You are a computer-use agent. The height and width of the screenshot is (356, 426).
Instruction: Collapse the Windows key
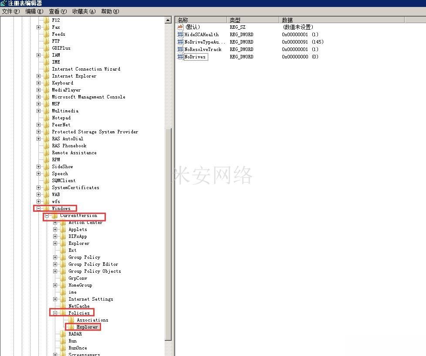pos(39,208)
